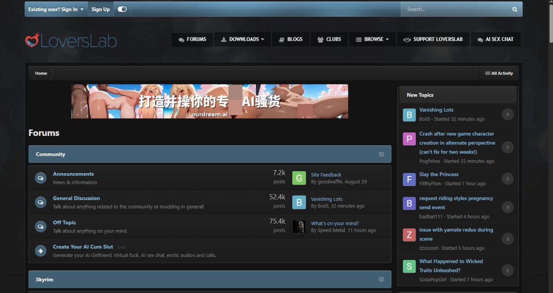Click the Sign Up button

click(101, 9)
